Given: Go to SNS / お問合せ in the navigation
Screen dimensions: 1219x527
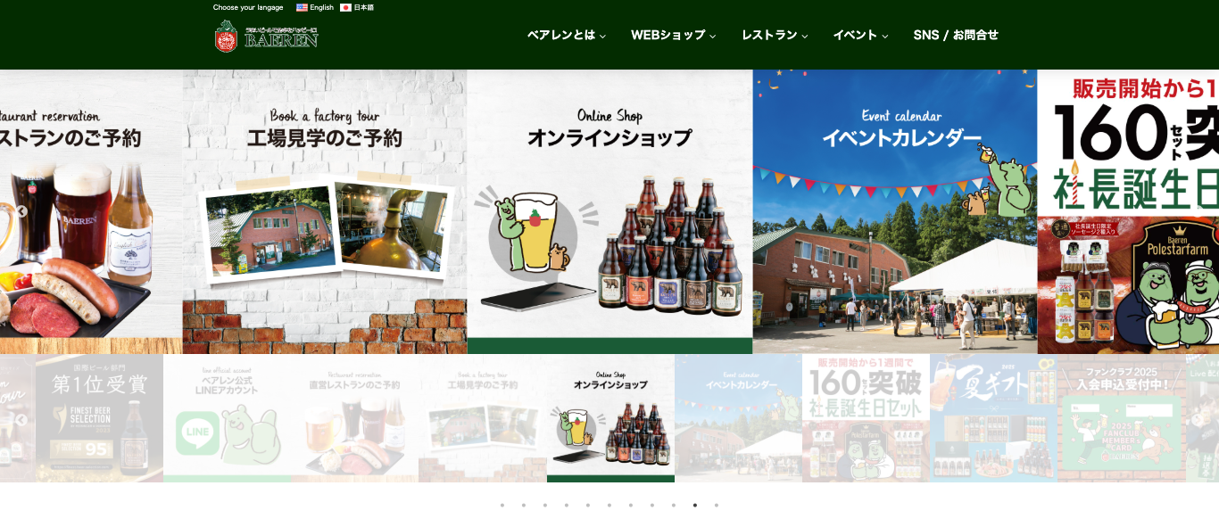Looking at the screenshot, I should [956, 36].
